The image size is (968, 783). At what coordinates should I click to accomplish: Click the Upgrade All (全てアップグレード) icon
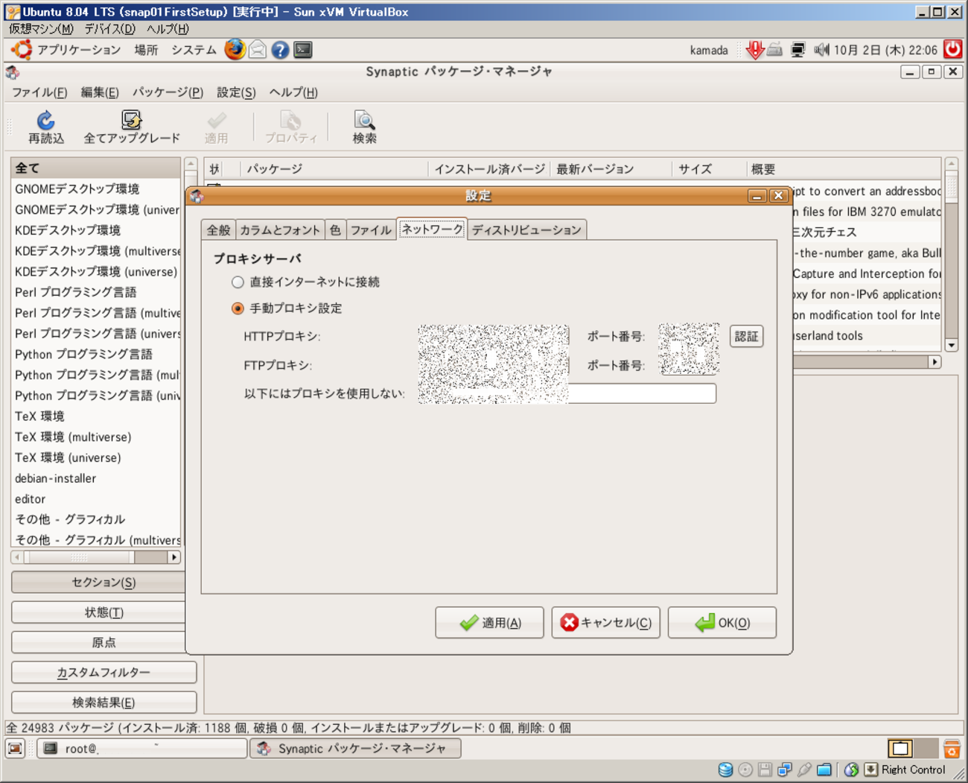pyautogui.click(x=132, y=127)
